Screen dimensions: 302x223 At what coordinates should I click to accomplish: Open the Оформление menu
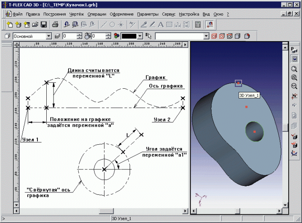(122, 14)
